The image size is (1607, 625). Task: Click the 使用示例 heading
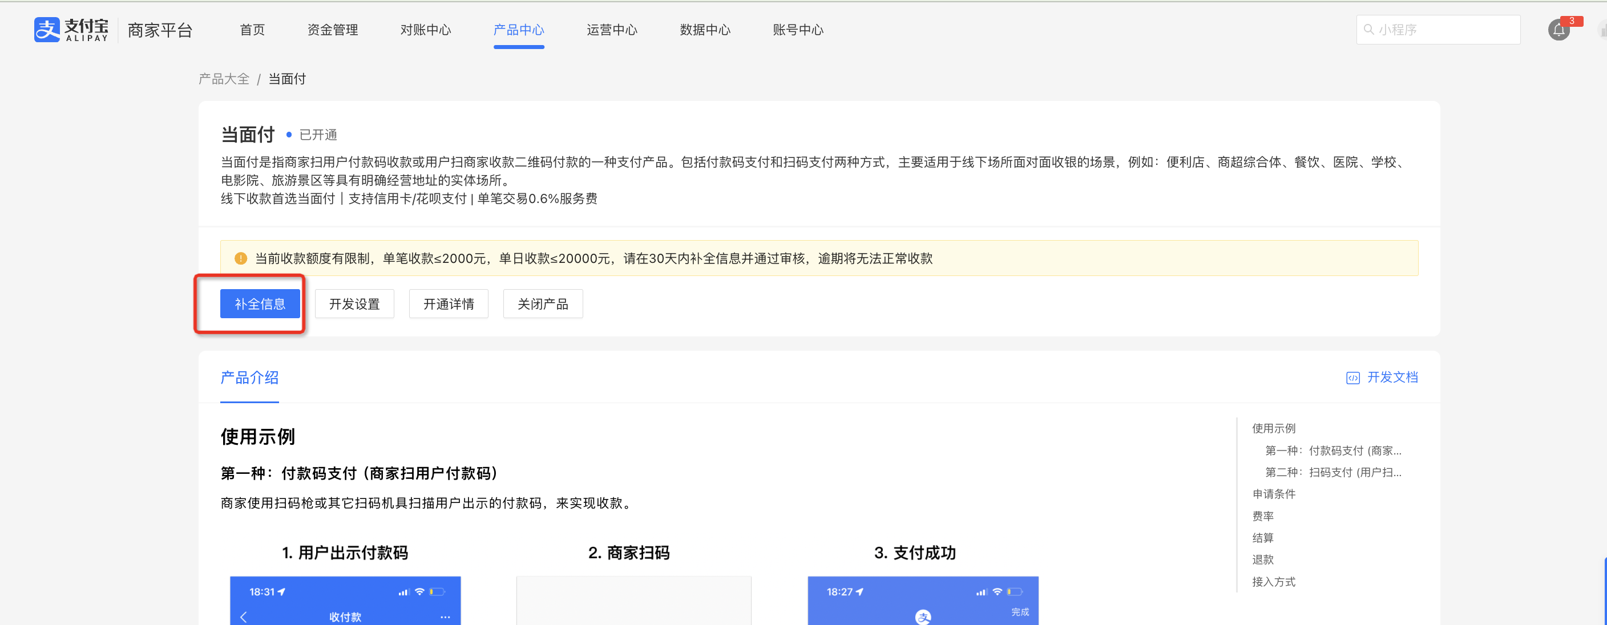coord(257,437)
